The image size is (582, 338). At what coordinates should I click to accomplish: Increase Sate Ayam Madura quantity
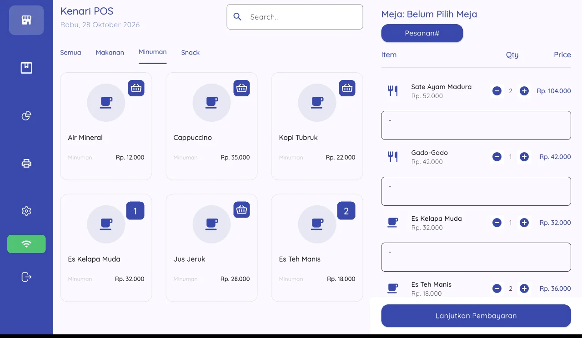coord(524,91)
